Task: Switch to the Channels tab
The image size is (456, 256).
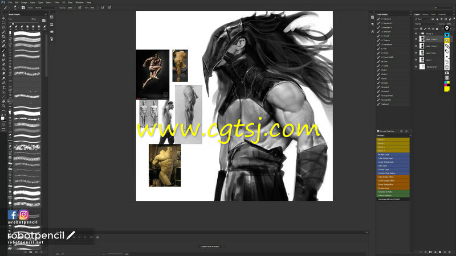Action: click(x=442, y=14)
